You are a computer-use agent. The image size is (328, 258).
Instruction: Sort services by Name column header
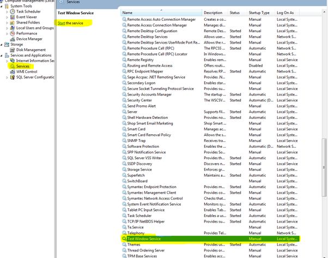(x=161, y=13)
